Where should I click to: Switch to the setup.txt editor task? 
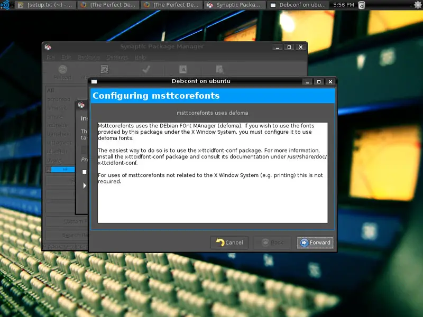click(x=45, y=5)
